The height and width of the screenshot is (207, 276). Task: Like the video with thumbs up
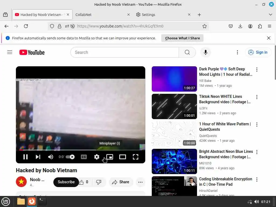click(x=84, y=182)
